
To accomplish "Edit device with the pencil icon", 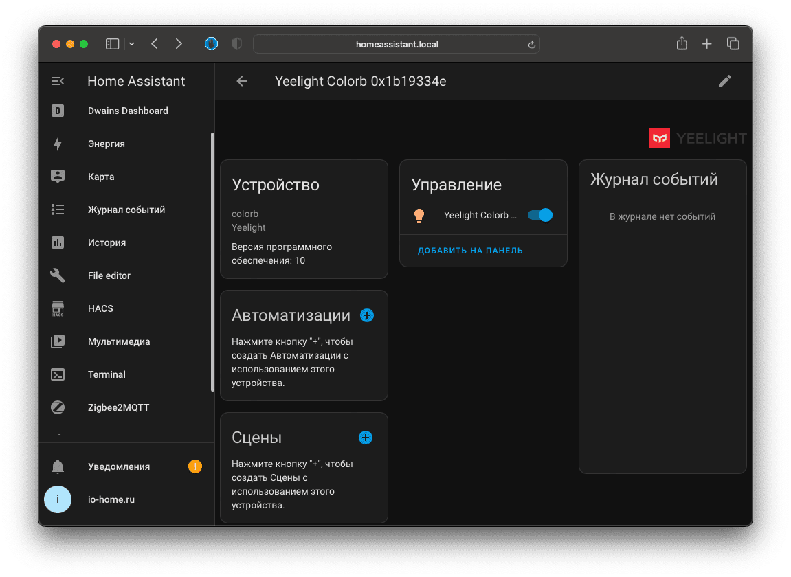I will tap(725, 81).
